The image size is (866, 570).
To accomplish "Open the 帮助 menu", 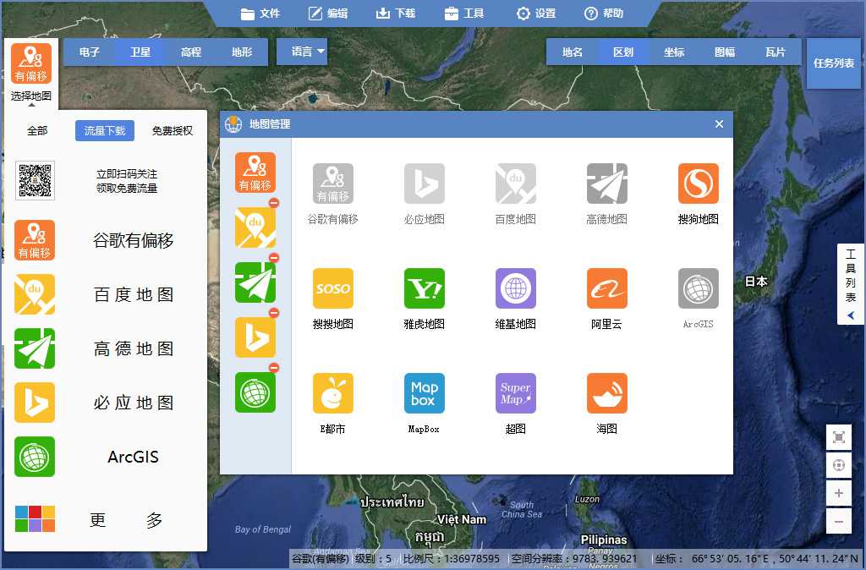I will point(604,14).
